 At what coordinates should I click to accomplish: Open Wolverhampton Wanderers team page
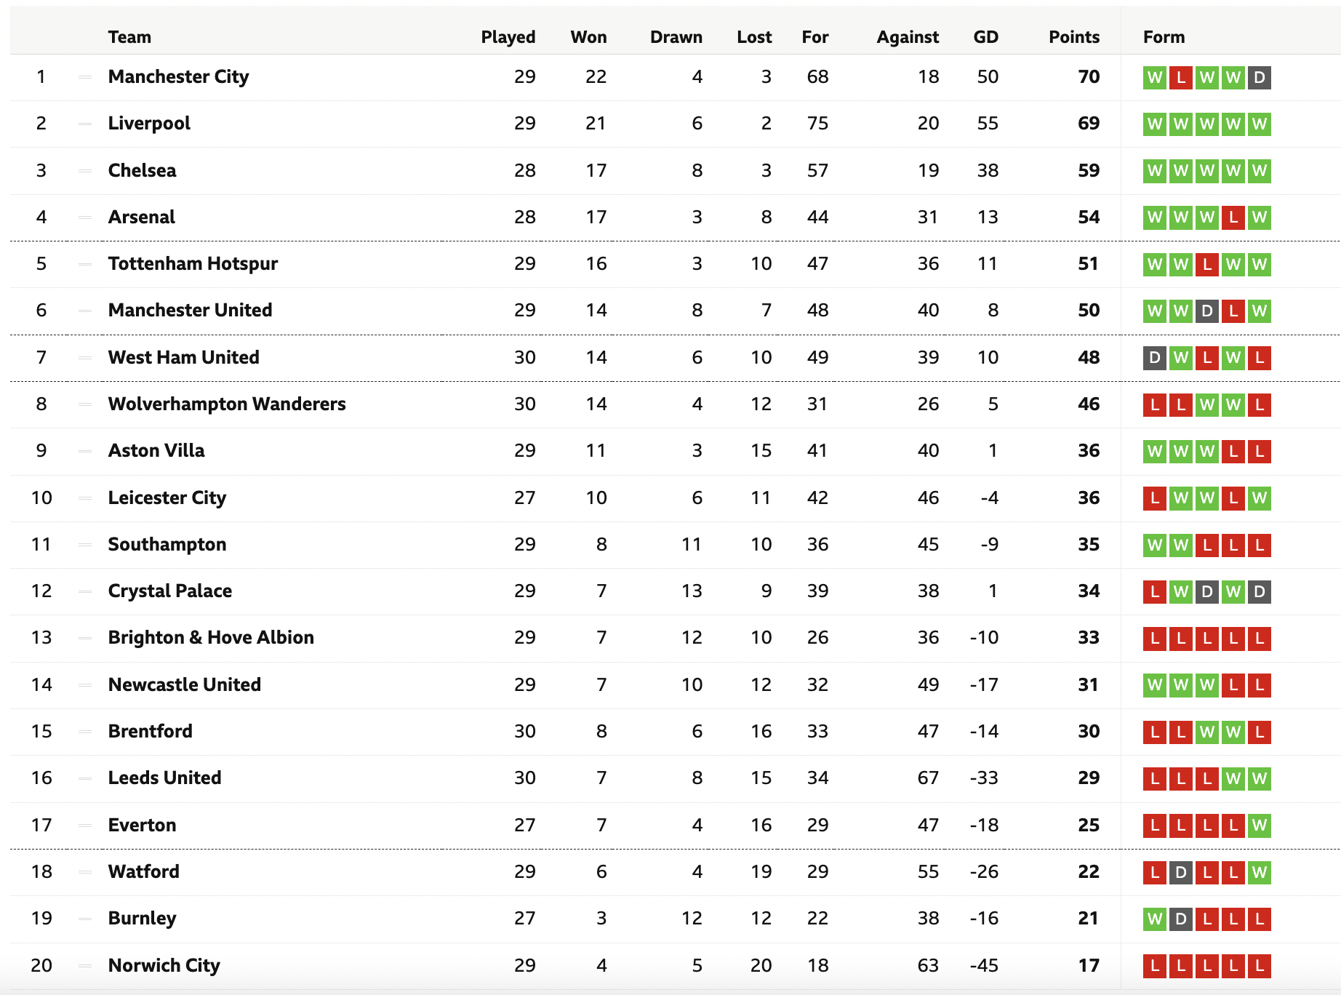[x=227, y=404]
